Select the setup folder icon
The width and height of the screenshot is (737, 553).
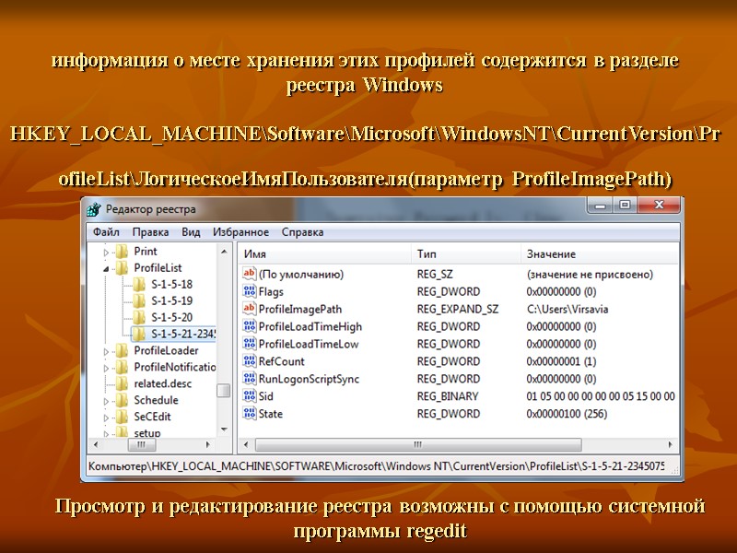click(122, 431)
